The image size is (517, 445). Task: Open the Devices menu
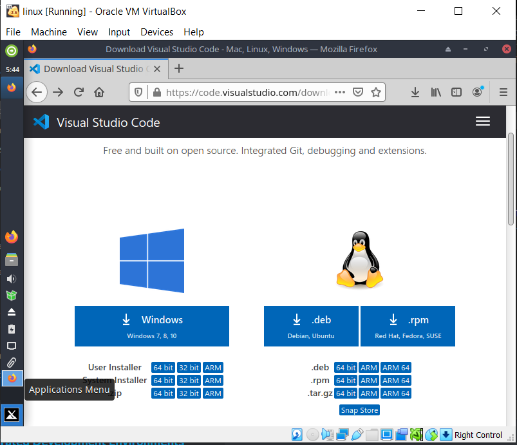[x=156, y=32]
